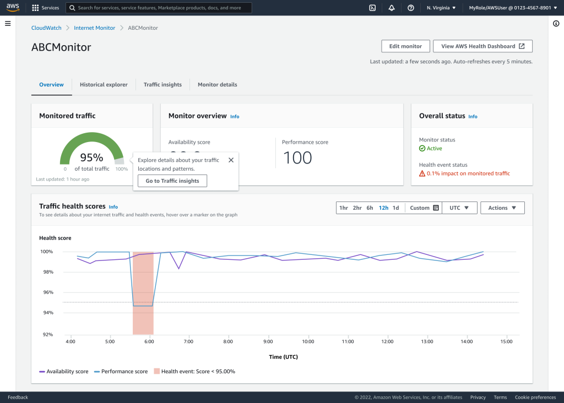Click Go to Traffic insights button
The image size is (564, 403).
click(x=172, y=181)
